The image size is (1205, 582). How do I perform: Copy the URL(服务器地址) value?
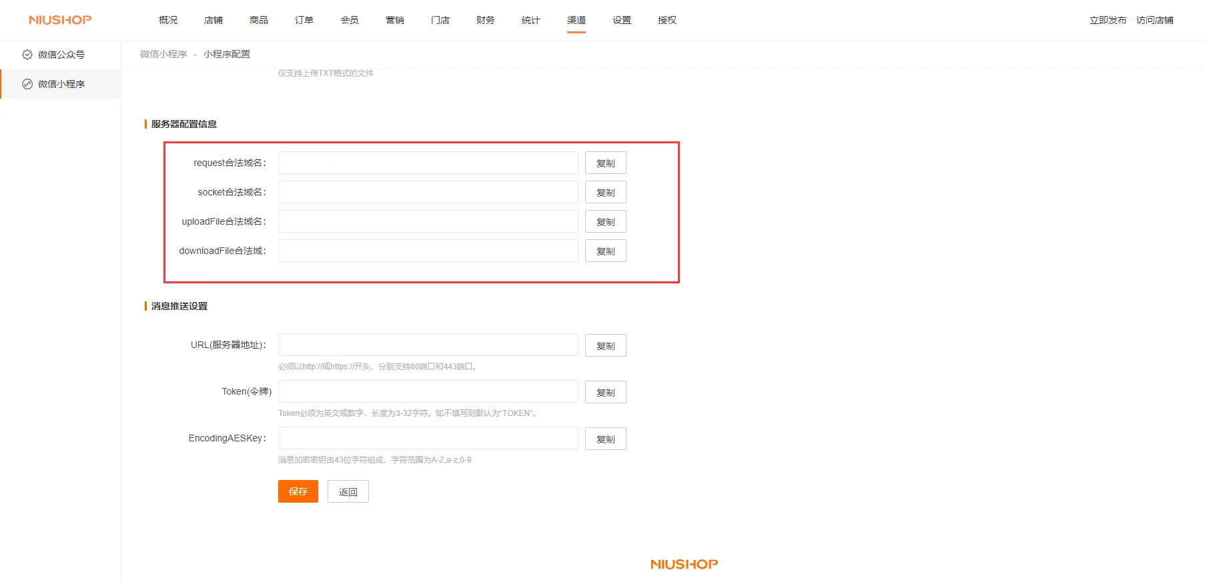point(605,346)
